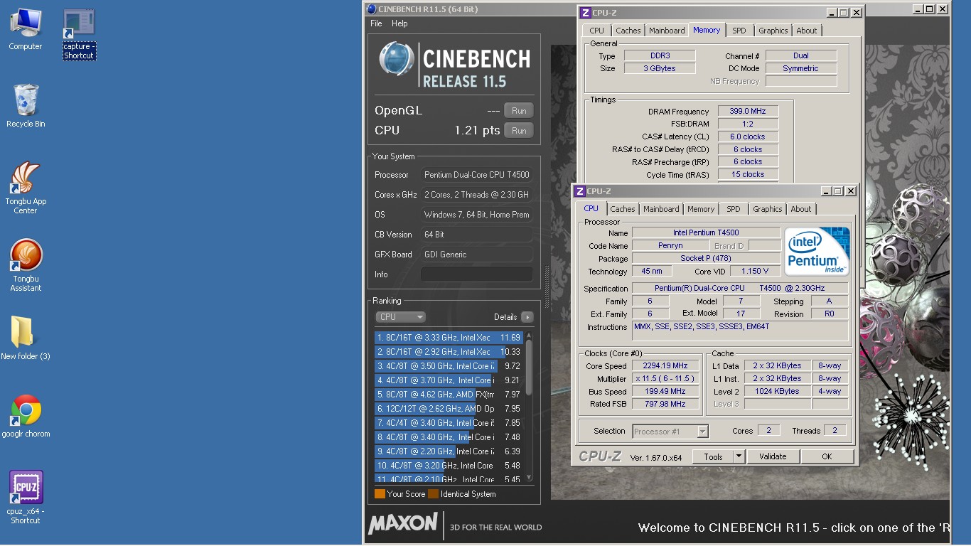
Task: Select ranking row 5. 8C/8T @ 4.62 GHz AMD
Action: coord(449,395)
